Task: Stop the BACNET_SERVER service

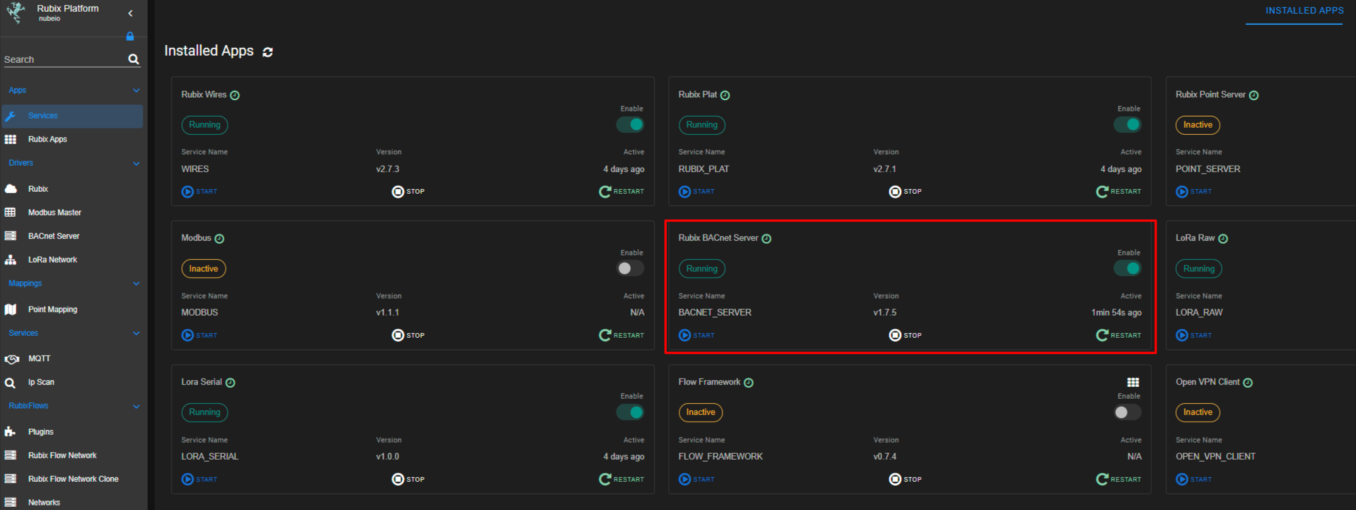Action: (905, 335)
